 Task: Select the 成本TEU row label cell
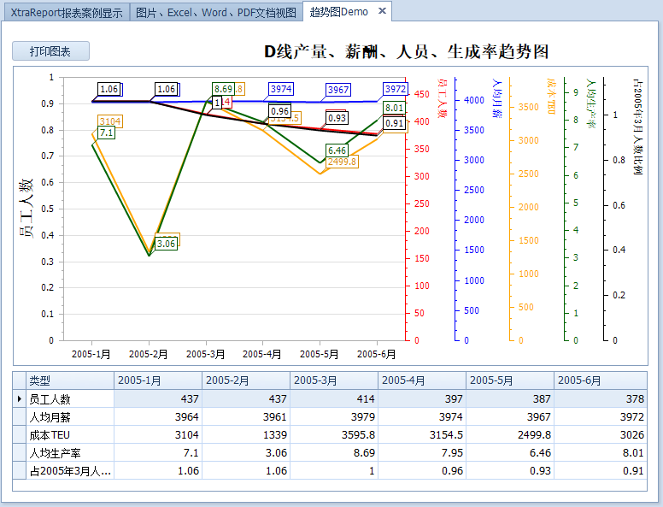70,434
